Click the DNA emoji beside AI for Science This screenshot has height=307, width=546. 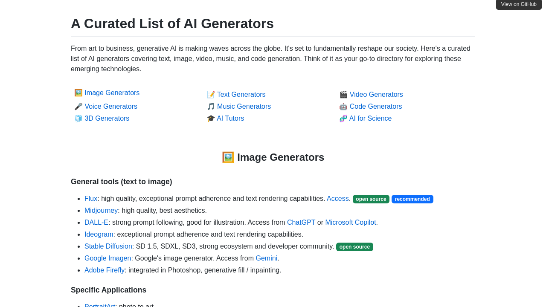[343, 119]
